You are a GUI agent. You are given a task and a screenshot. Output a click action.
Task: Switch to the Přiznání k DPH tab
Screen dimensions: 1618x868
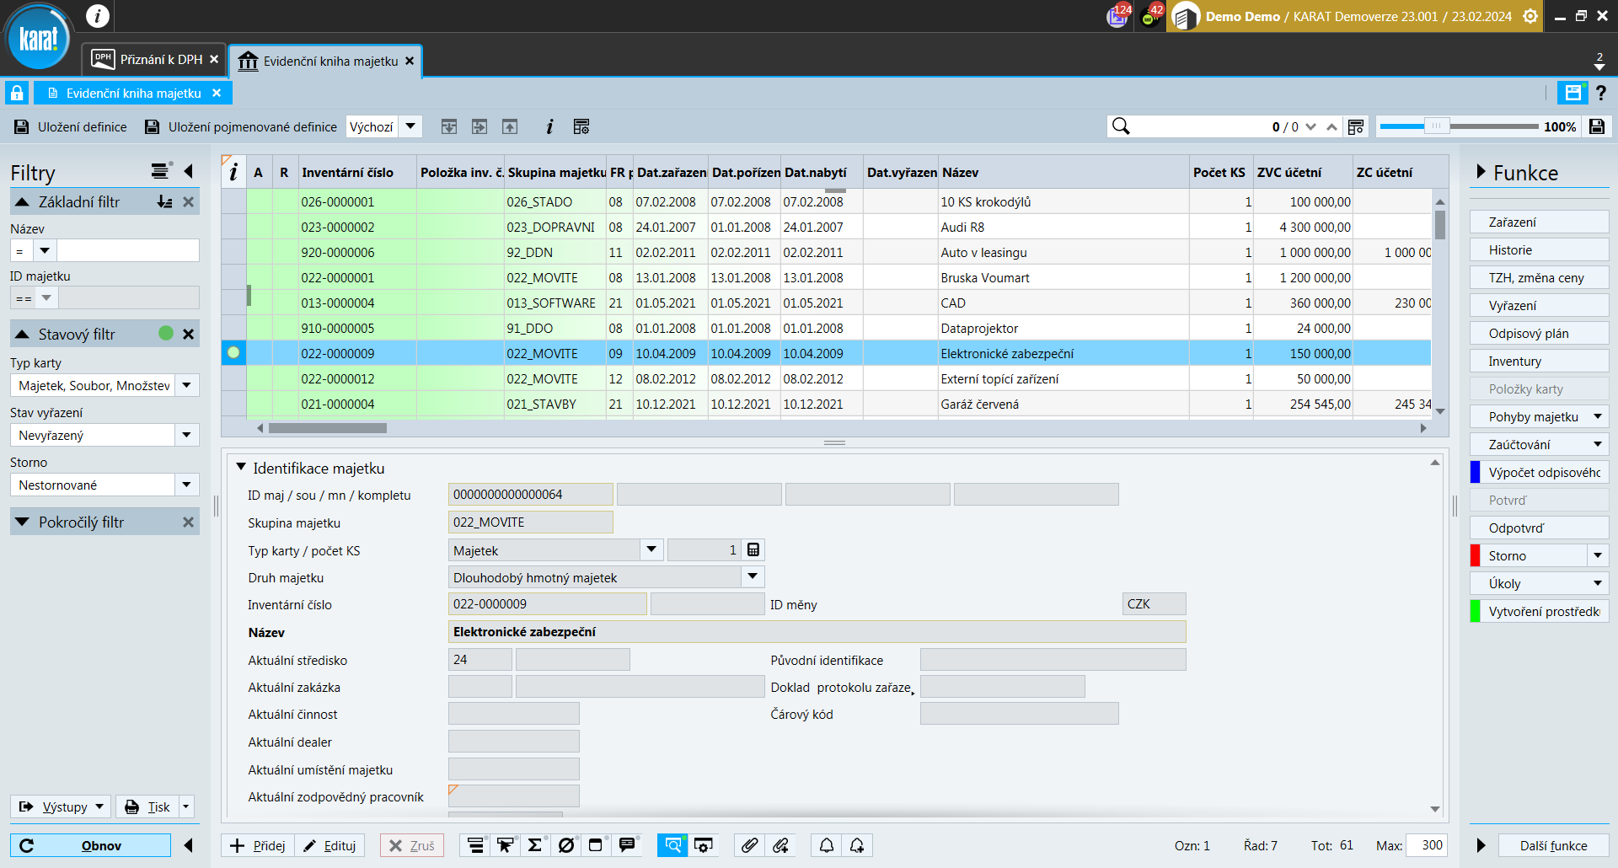(x=156, y=60)
